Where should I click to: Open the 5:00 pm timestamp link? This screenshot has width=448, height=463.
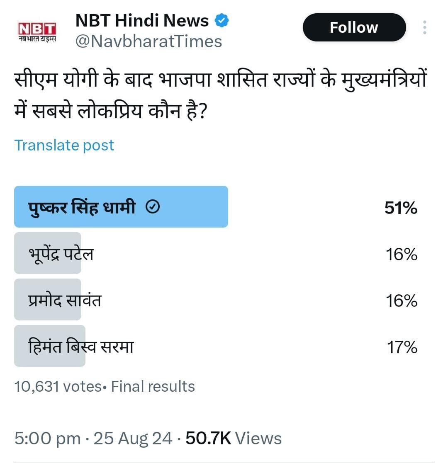tap(47, 439)
